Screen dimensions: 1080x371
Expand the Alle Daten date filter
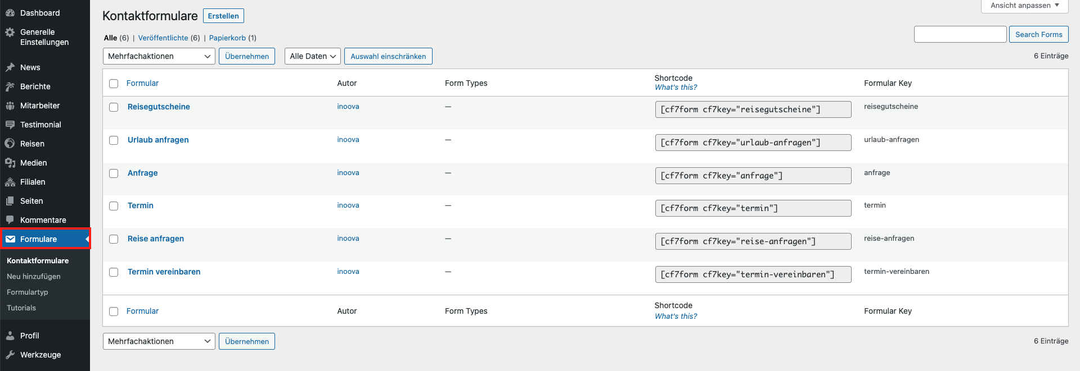click(312, 56)
